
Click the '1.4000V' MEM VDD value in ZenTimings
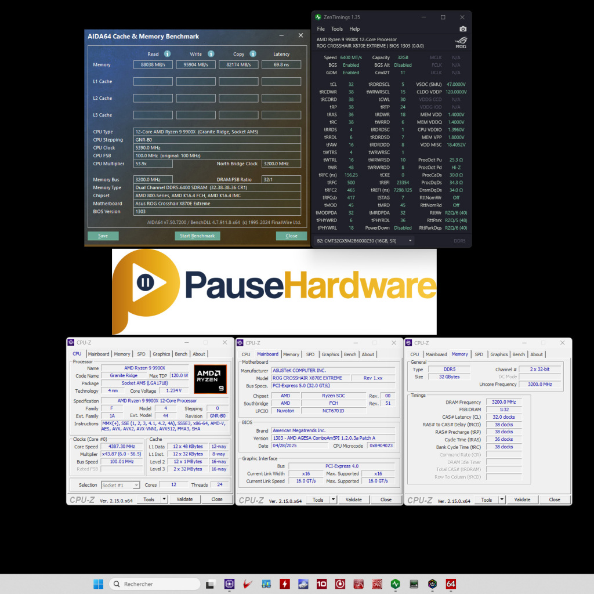(456, 114)
